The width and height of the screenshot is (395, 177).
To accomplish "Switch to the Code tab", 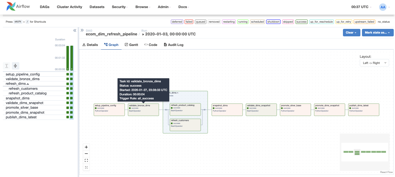I will click(x=151, y=45).
